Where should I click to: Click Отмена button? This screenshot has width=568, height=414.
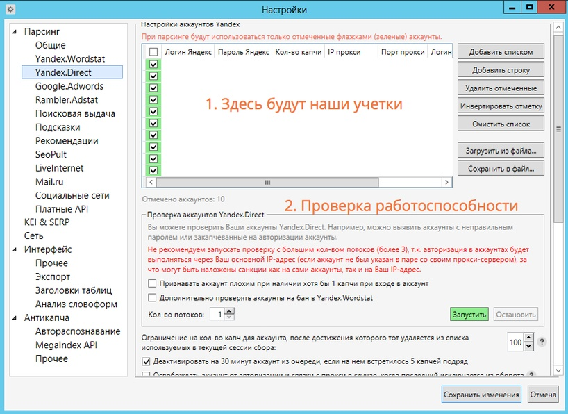542,395
